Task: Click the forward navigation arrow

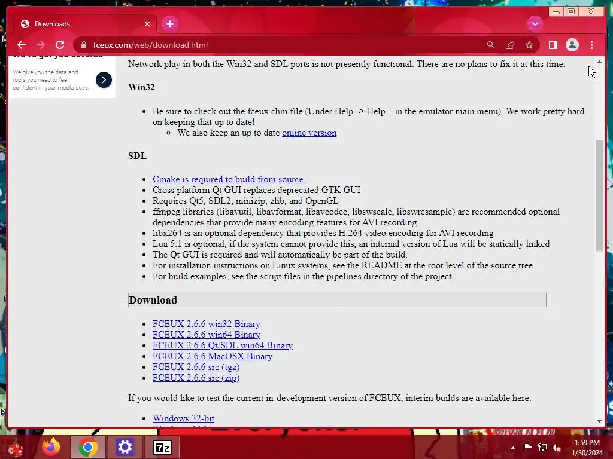Action: 41,45
